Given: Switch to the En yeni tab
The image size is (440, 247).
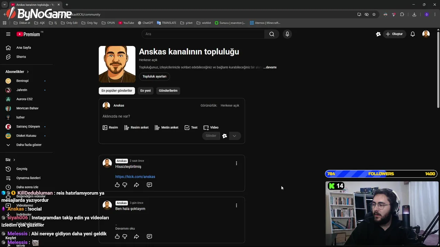Looking at the screenshot, I should coord(145,91).
